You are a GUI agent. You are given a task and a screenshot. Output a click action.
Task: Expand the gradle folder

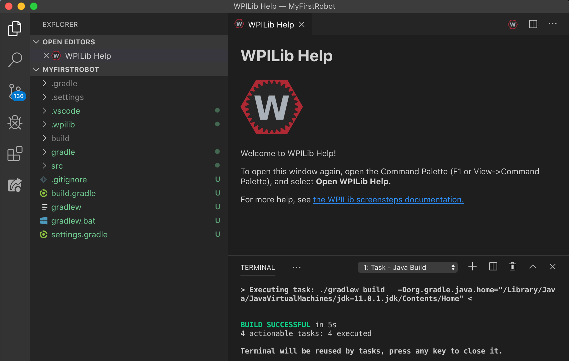point(129,152)
